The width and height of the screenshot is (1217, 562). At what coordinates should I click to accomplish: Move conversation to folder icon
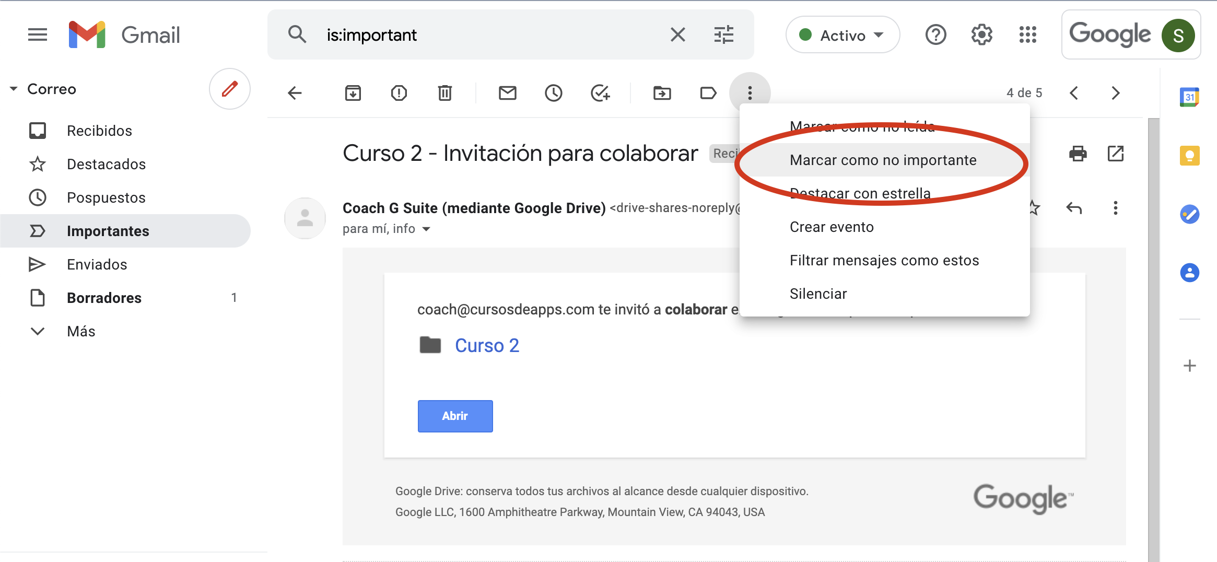coord(662,93)
